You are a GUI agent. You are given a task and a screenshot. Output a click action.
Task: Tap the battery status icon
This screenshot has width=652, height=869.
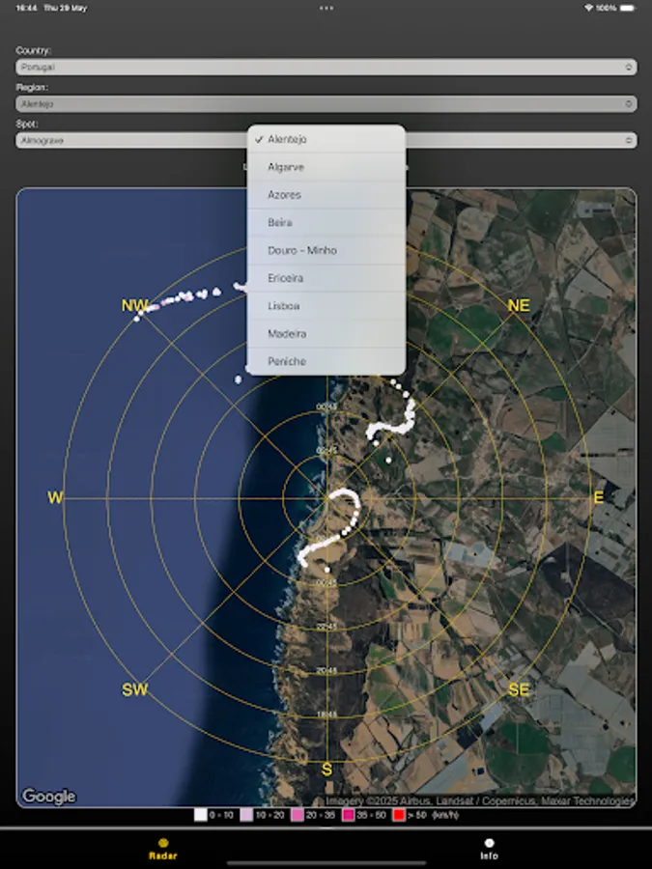tap(628, 8)
